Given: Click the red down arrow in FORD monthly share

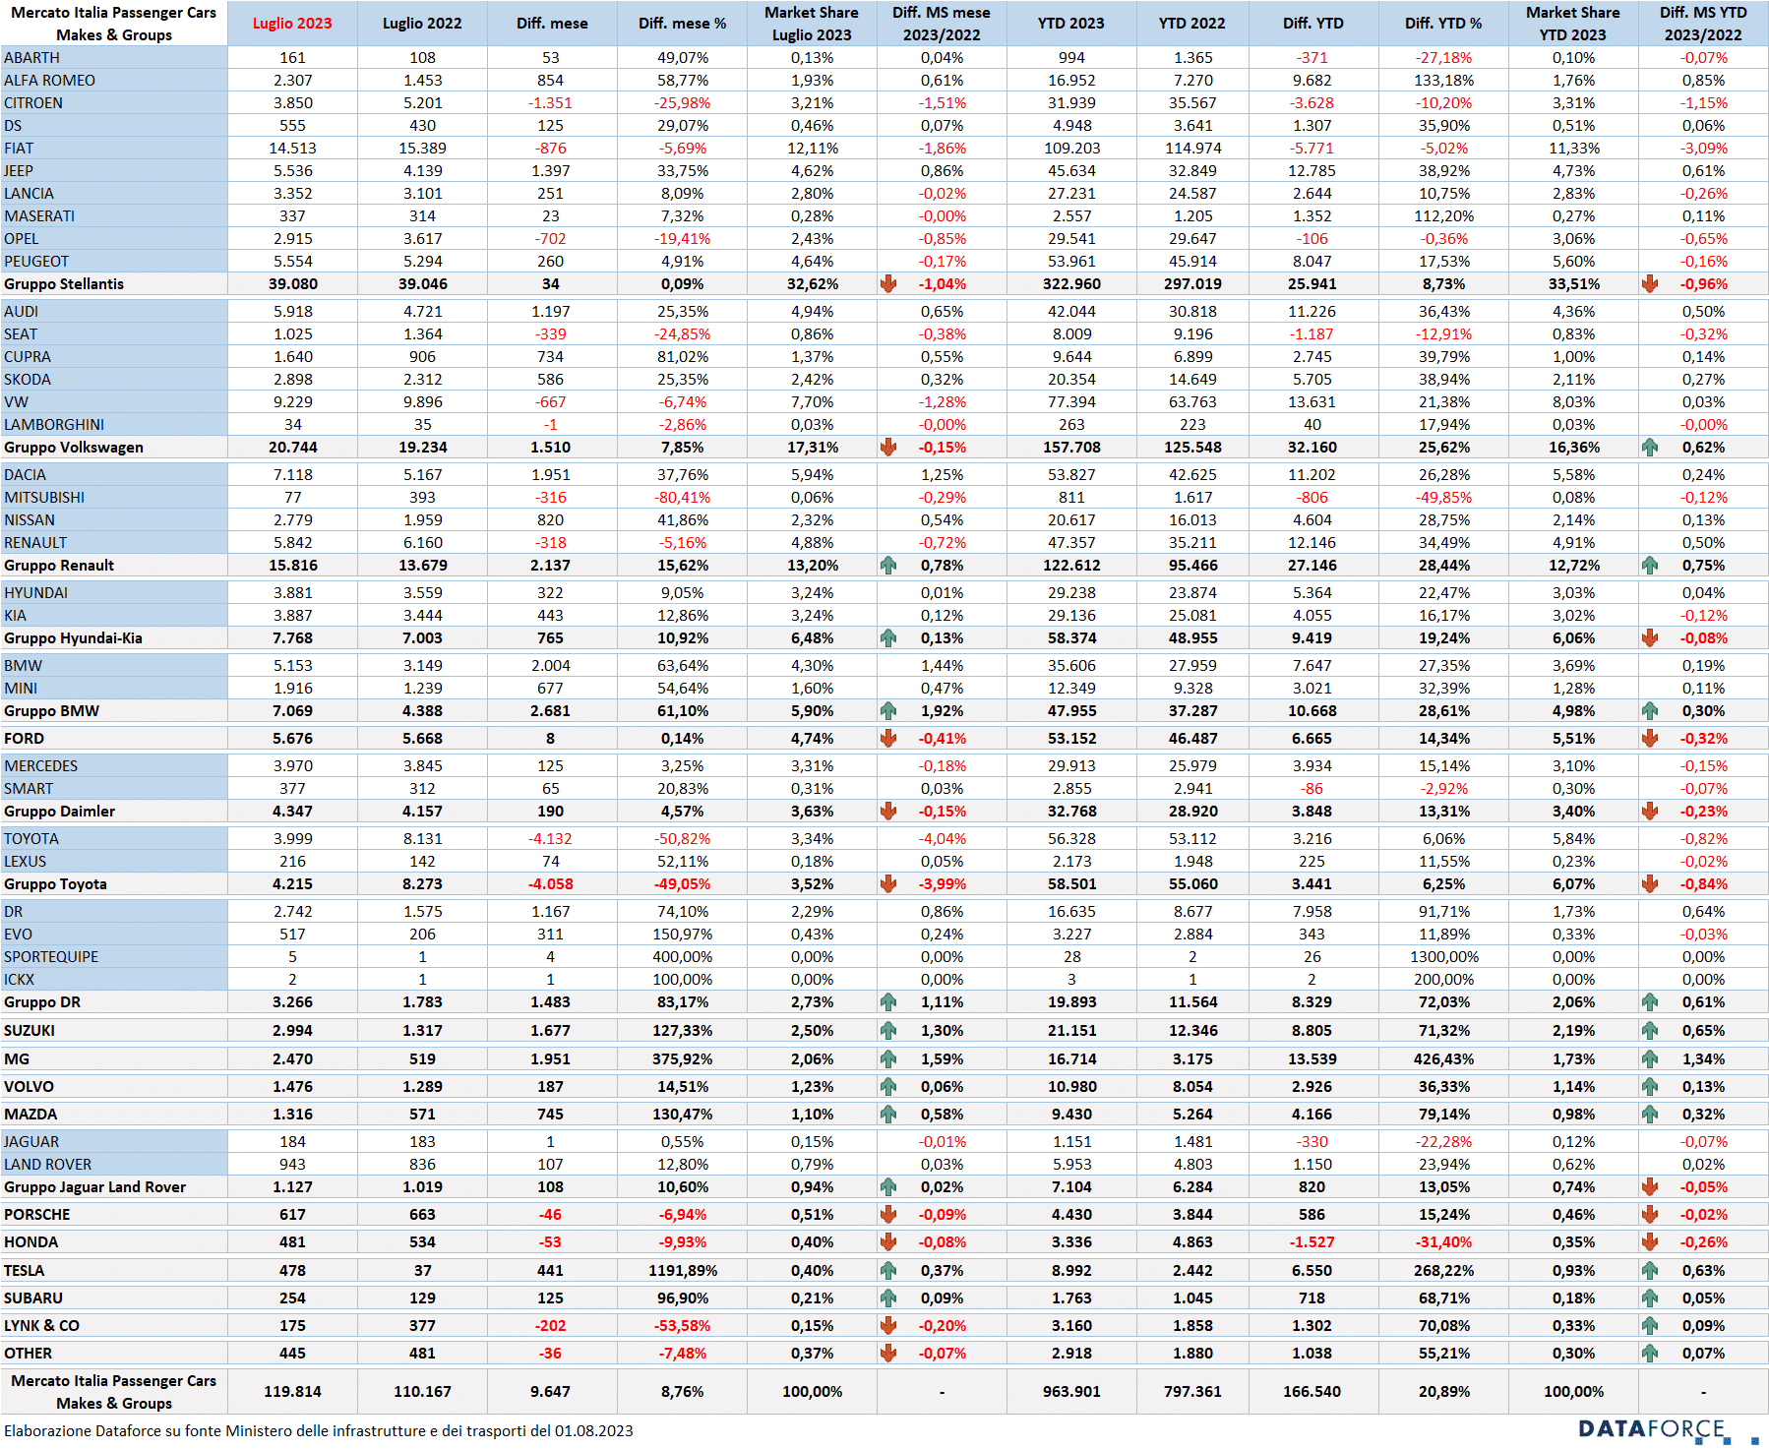Looking at the screenshot, I should pos(888,739).
